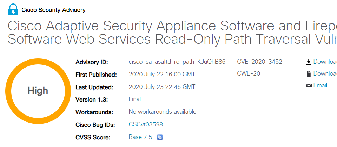The image size is (337, 147).
Task: Open the Base 7.5 CVSS score link
Action: 140,137
